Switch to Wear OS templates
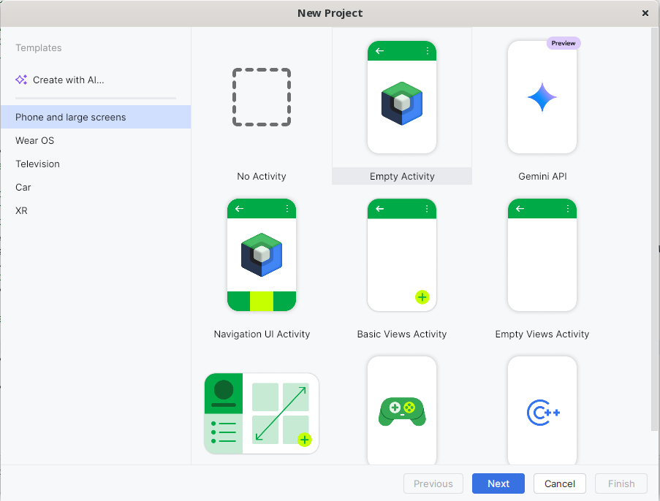The height and width of the screenshot is (501, 660). 96,140
